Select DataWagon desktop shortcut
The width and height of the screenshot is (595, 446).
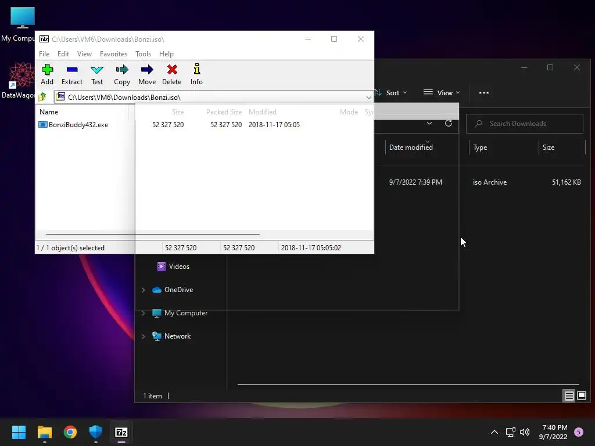point(19,80)
